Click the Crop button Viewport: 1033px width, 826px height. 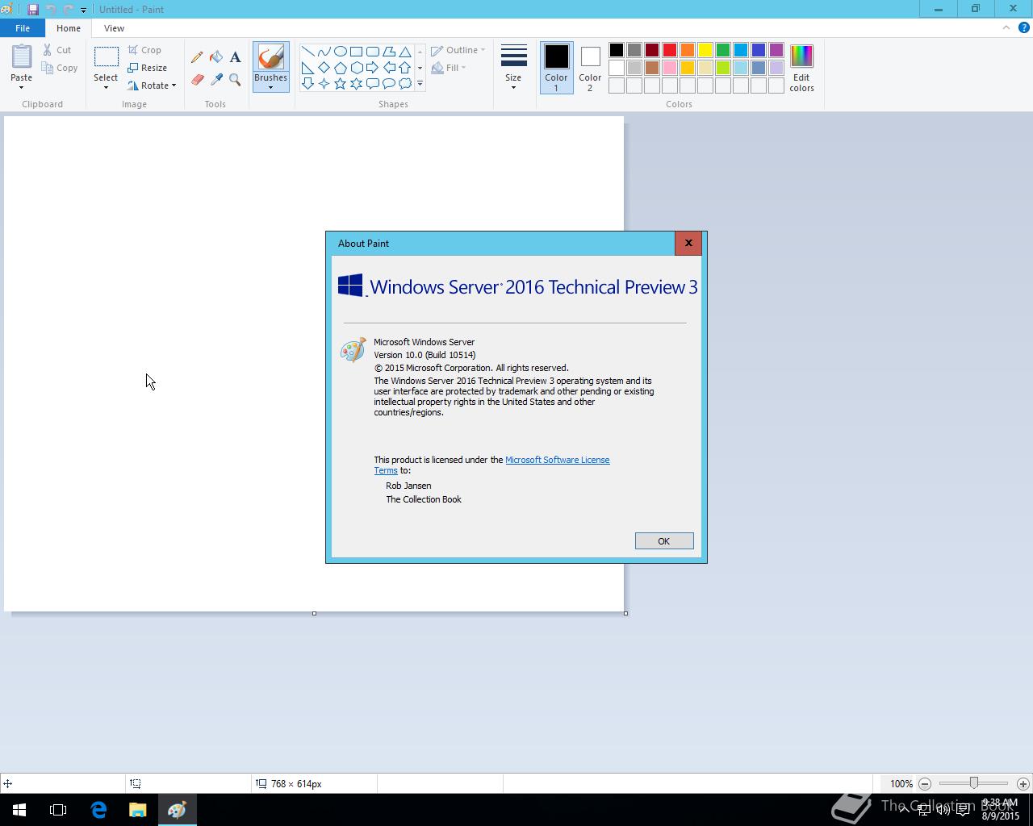pyautogui.click(x=144, y=50)
